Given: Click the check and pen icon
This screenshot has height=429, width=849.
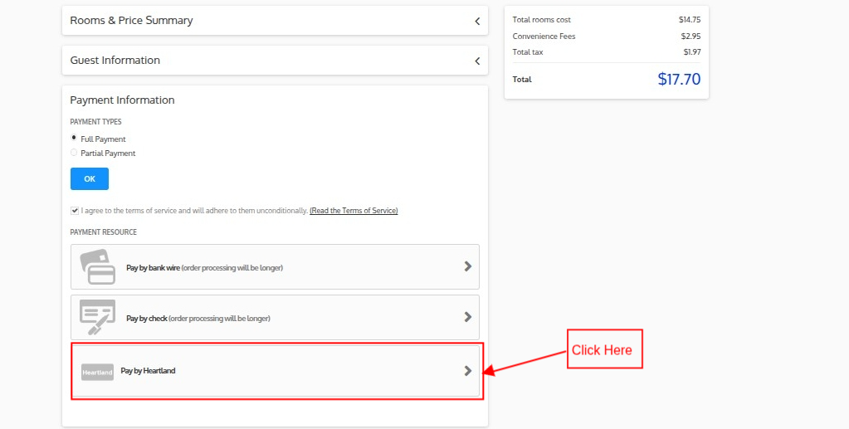Looking at the screenshot, I should 97,317.
